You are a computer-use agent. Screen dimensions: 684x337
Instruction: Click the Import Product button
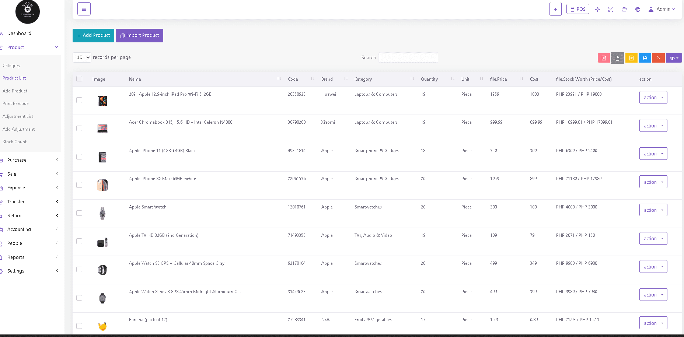(x=139, y=35)
